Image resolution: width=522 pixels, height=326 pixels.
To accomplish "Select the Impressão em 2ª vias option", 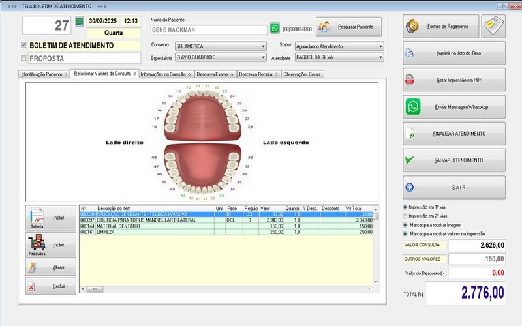I will point(407,215).
